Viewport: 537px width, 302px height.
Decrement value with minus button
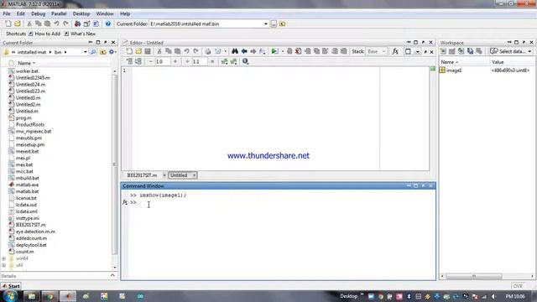coord(151,61)
